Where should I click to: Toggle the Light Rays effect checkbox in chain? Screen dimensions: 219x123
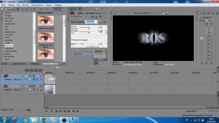tap(74, 17)
